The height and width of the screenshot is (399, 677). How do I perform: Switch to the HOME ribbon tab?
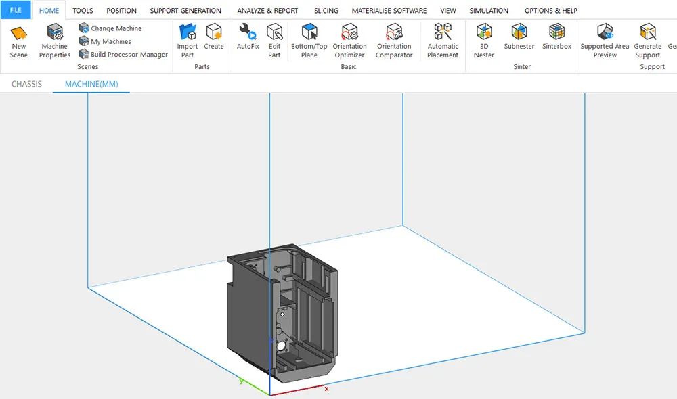click(x=49, y=11)
